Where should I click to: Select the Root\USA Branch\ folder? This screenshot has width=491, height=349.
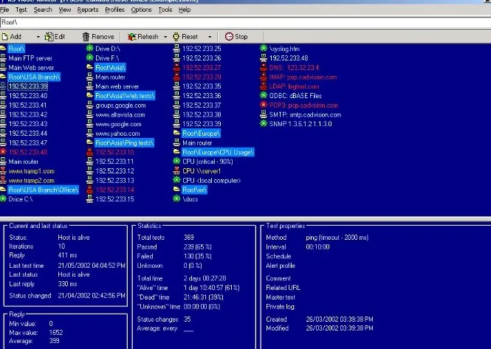point(34,77)
